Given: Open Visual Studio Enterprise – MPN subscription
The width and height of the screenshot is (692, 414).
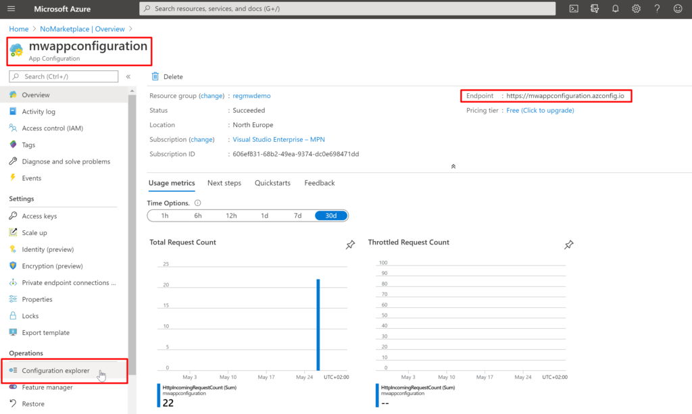Looking at the screenshot, I should point(278,139).
